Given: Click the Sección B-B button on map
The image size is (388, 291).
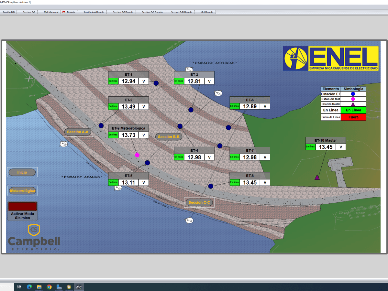Looking at the screenshot, I should click(169, 137).
